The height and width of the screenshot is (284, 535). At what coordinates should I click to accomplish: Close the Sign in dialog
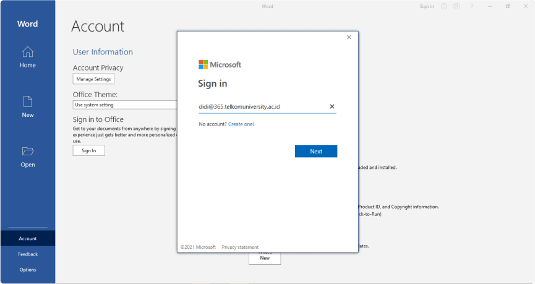coord(349,37)
